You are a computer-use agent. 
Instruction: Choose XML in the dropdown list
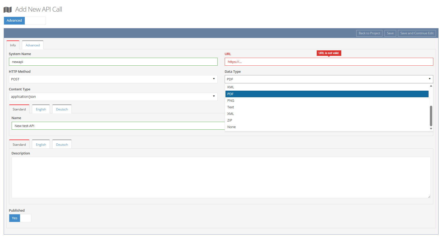click(x=231, y=114)
